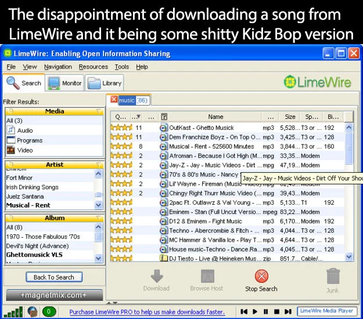363x319 pixels.
Task: Sort results by Size column
Action: coord(290,117)
